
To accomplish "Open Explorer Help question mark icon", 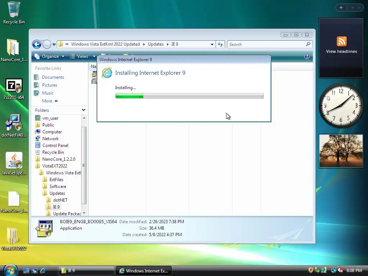I will pos(307,56).
